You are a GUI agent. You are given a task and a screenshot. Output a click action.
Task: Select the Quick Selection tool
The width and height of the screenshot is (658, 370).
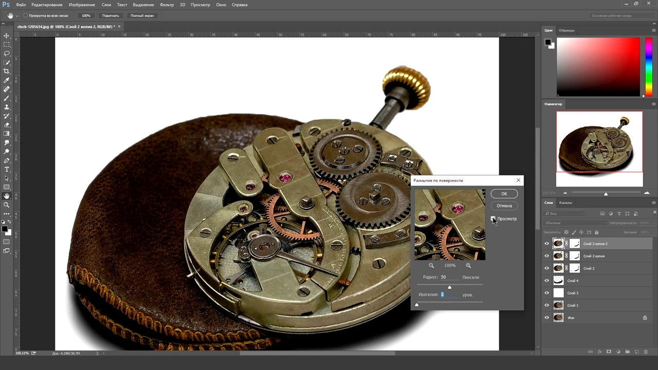tap(7, 62)
